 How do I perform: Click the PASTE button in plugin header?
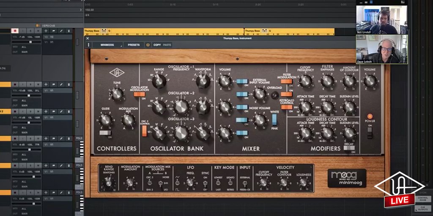point(167,45)
